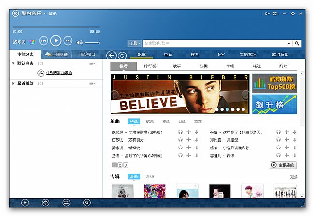Image resolution: width=314 pixels, height=216 pixels.
Task: Click the magnifier search icon in the search bar
Action: tap(297, 43)
